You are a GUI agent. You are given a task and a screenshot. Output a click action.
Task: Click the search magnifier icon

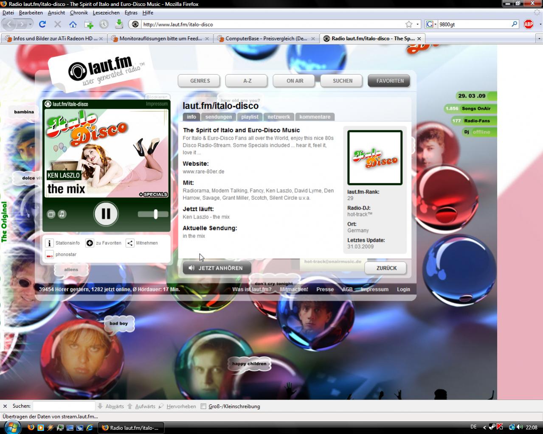coord(514,24)
